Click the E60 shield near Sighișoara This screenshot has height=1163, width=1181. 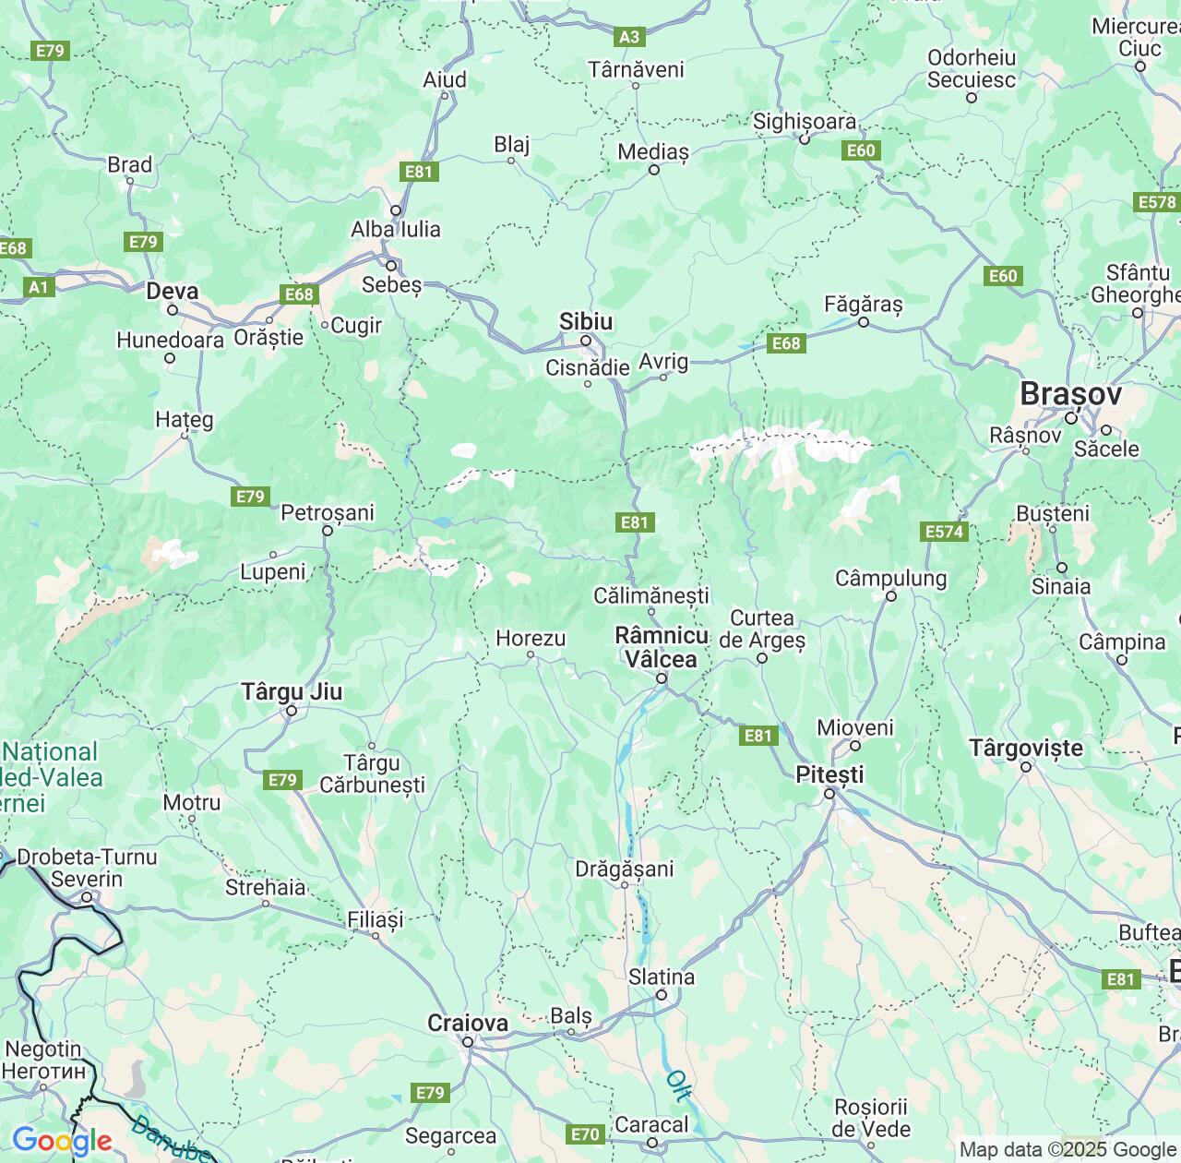[861, 150]
